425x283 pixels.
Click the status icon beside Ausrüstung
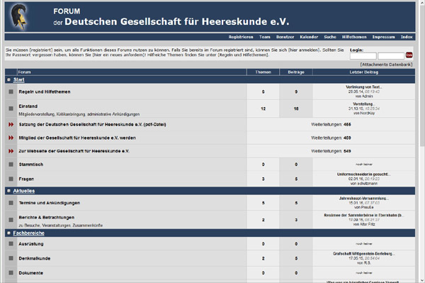pyautogui.click(x=11, y=244)
